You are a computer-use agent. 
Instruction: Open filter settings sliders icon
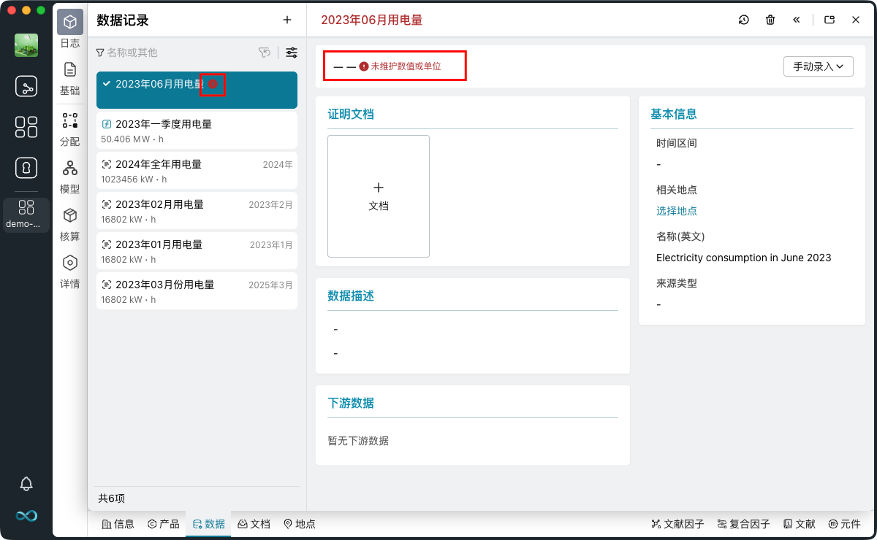point(292,53)
